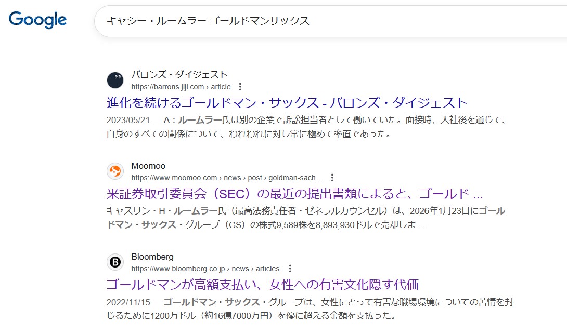Screen dimensions: 567x334
Task: Click the barrons.jiji.com URL breadcrumb
Action: (181, 87)
